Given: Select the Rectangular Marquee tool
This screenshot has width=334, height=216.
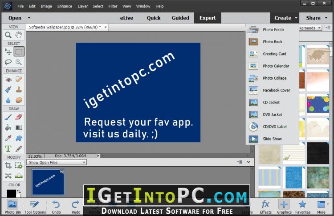Looking at the screenshot, I should 19,52.
